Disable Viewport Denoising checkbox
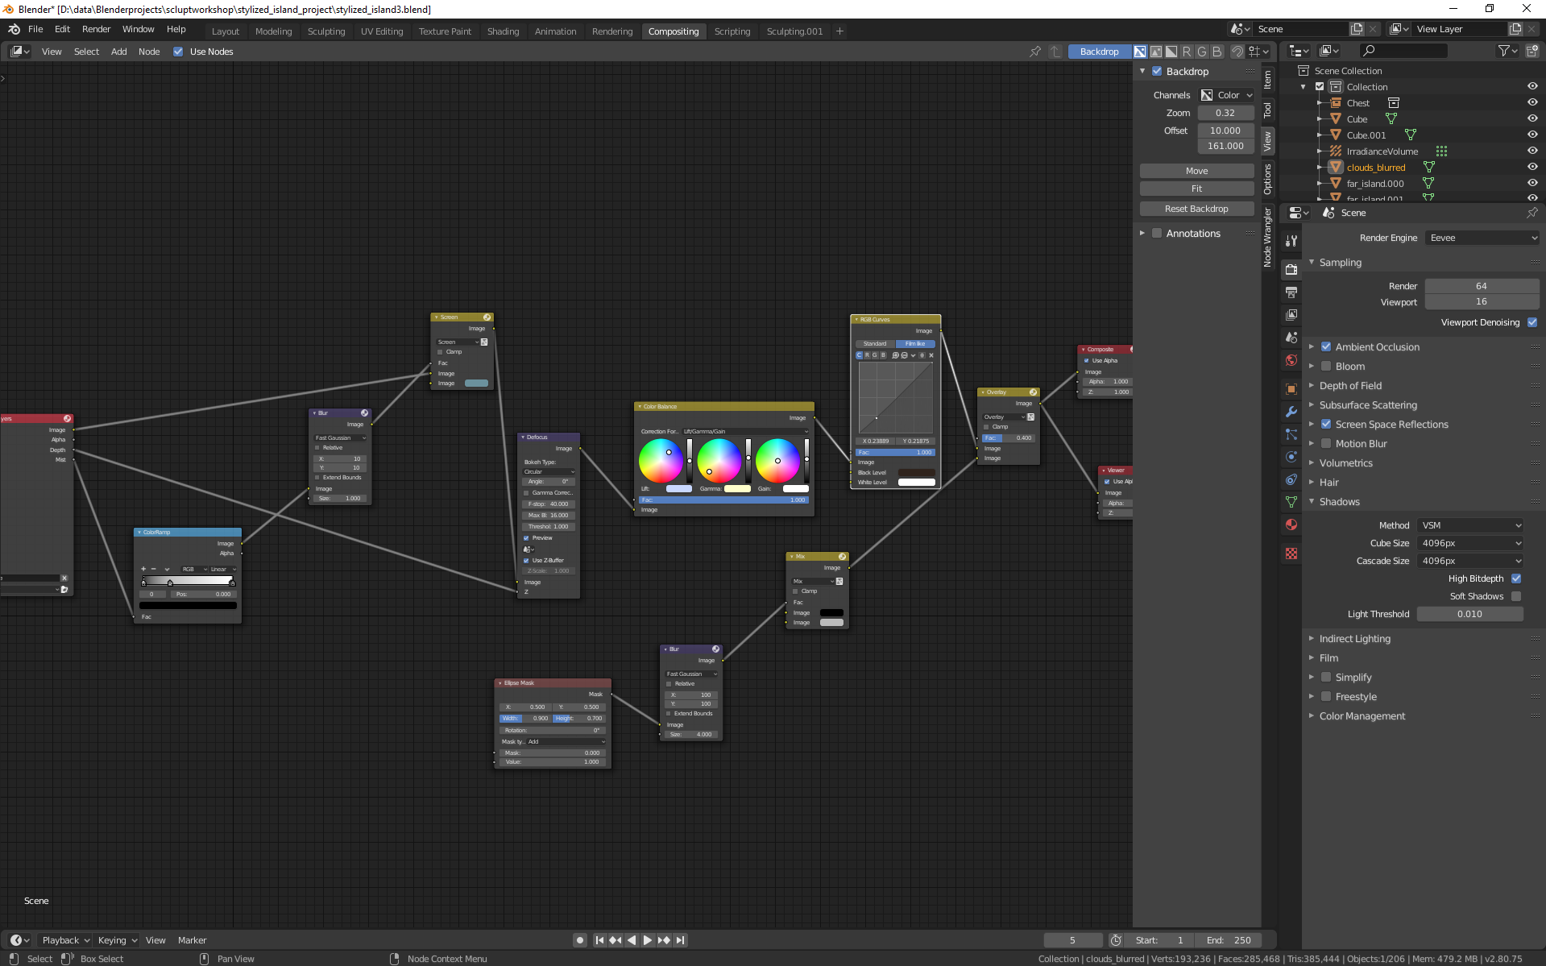The image size is (1546, 966). pos(1532,322)
